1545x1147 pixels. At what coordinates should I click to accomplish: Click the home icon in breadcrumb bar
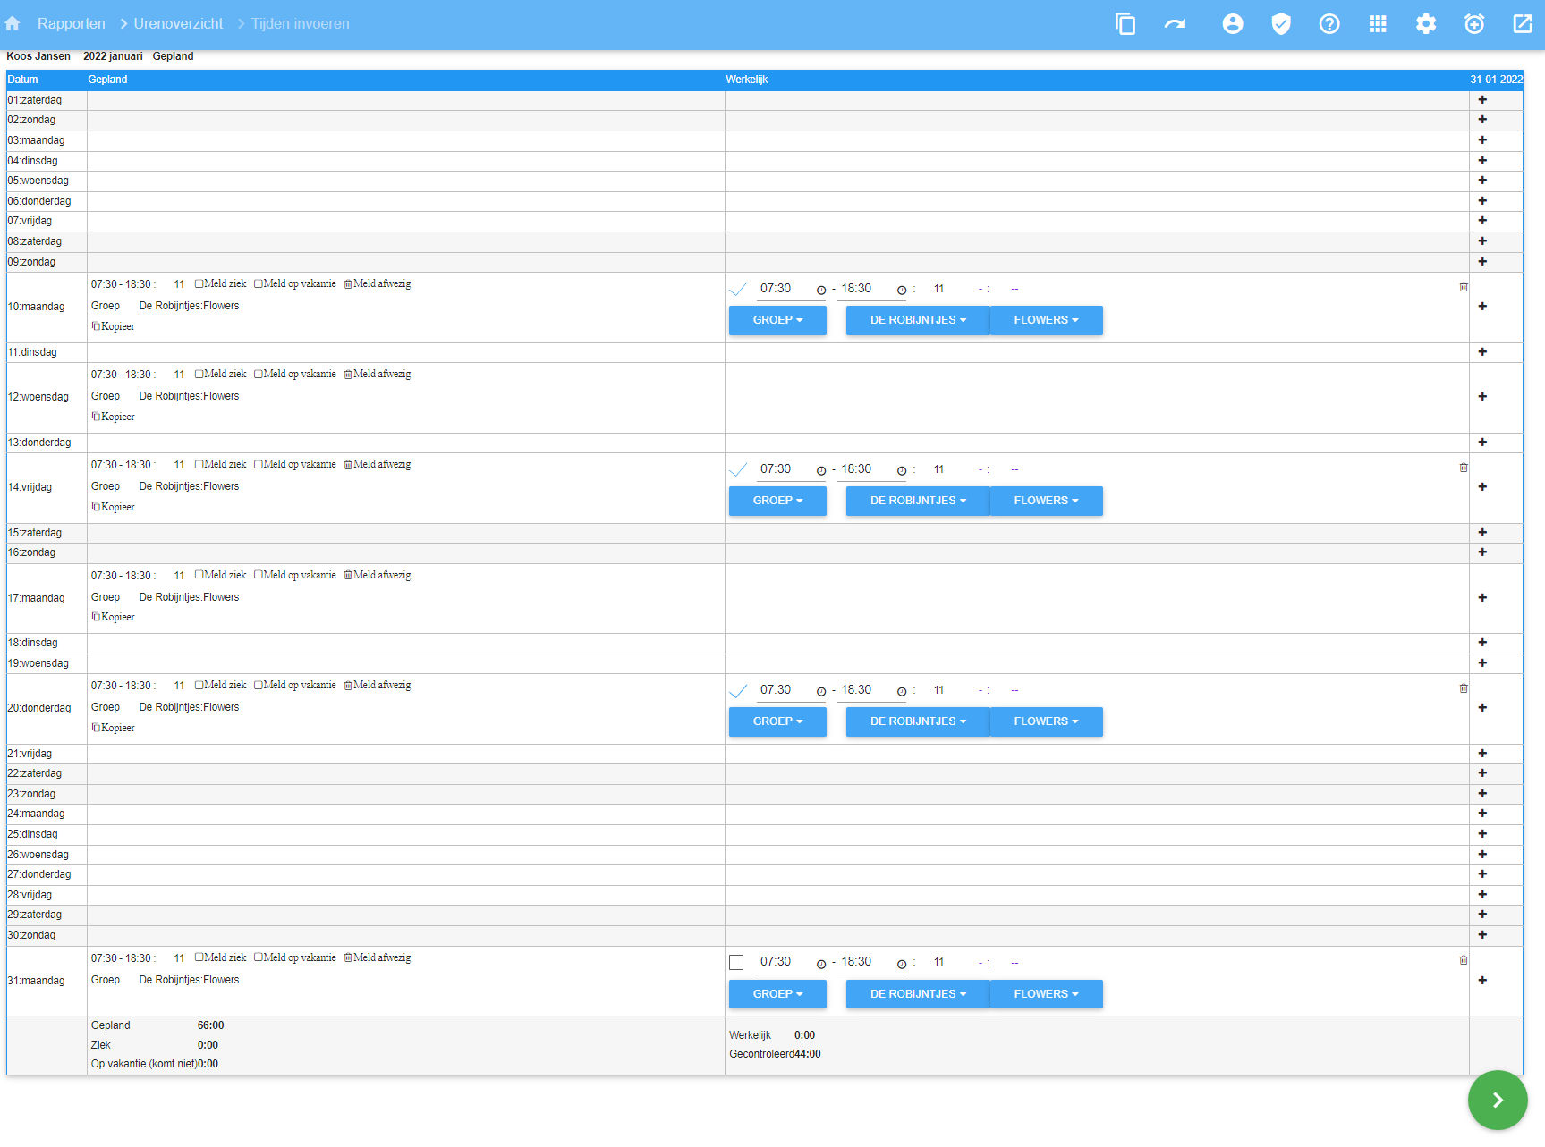[x=13, y=24]
